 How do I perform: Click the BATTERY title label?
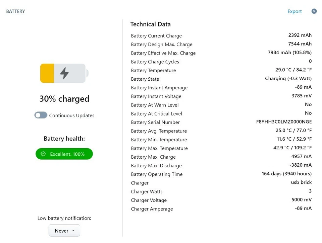coord(15,11)
